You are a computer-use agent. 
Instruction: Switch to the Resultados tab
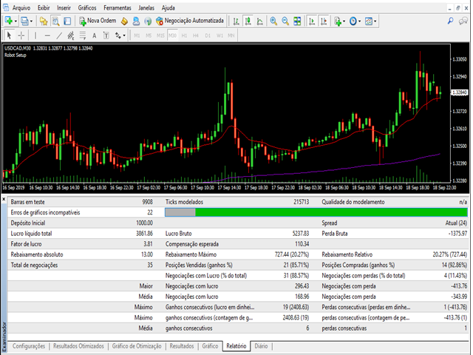tap(182, 346)
